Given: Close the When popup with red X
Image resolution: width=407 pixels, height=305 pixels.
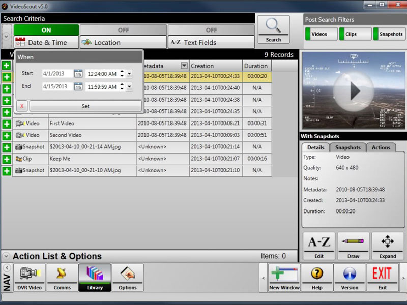Looking at the screenshot, I should click(x=22, y=106).
